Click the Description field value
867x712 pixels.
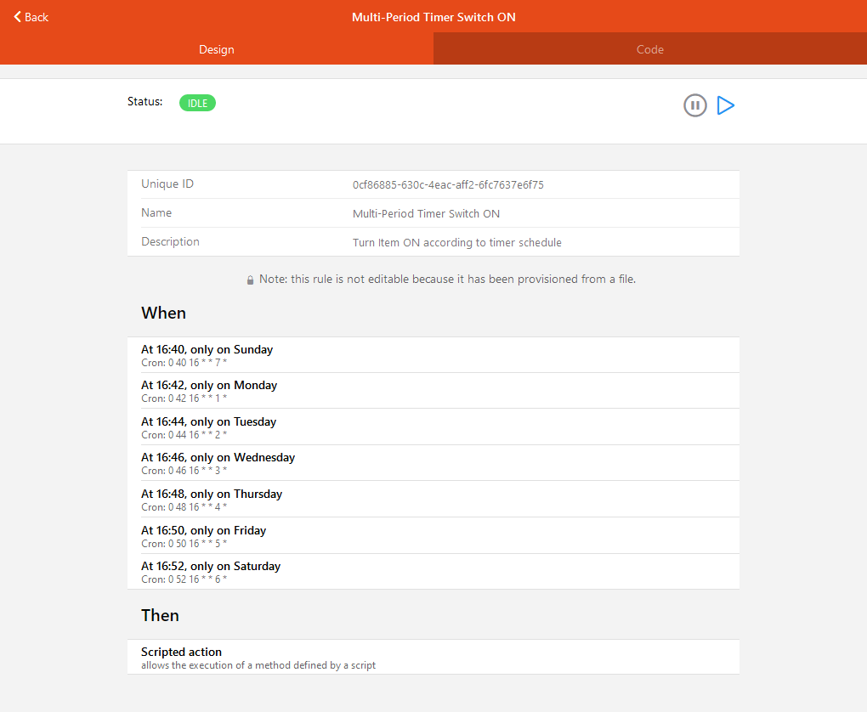[456, 243]
